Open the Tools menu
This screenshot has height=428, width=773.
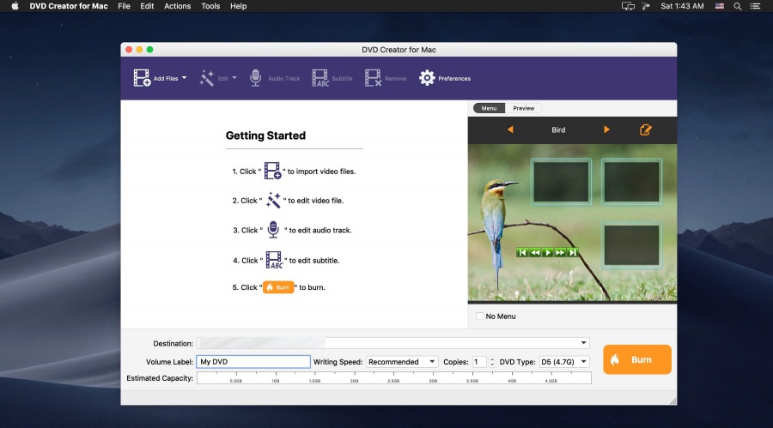[210, 6]
